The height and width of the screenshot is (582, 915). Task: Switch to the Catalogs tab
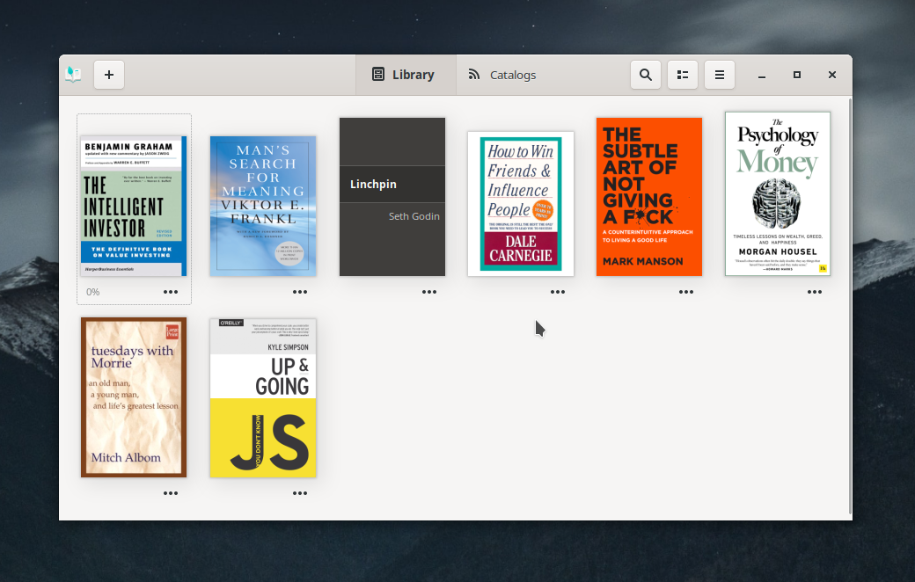[x=501, y=75]
